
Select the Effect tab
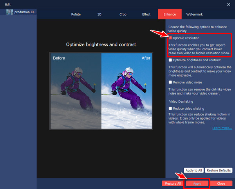coord(146,14)
